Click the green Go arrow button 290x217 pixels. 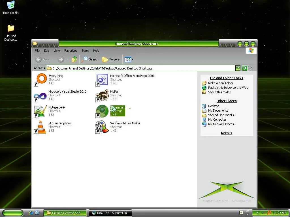244,68
